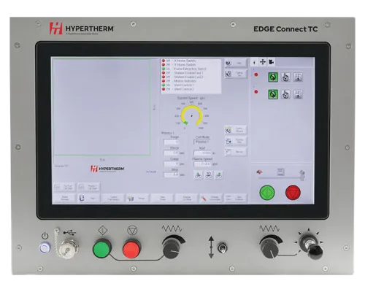Click second station torch lifter icon
The image size is (365, 292).
tap(298, 94)
